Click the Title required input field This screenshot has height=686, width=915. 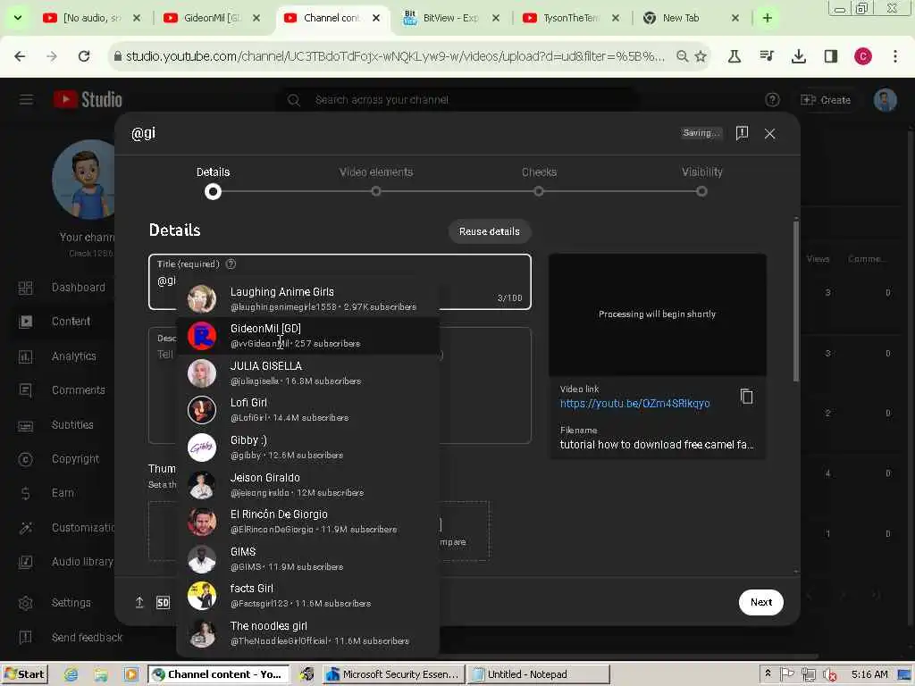point(340,281)
